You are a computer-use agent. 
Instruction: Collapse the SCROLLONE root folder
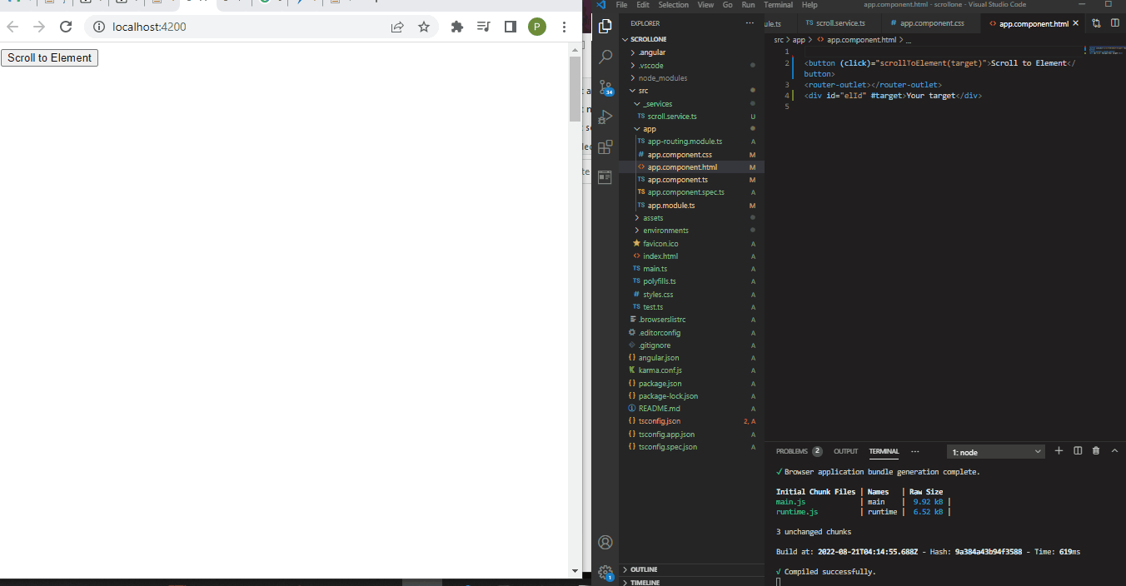click(x=691, y=39)
